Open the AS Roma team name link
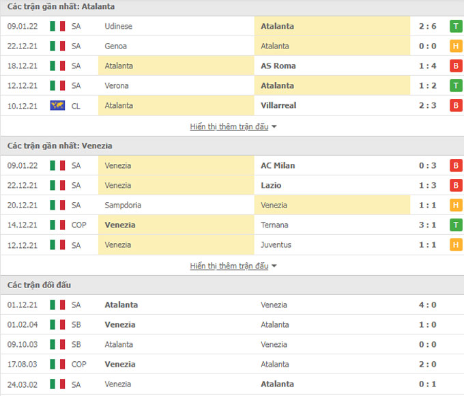The height and width of the screenshot is (396, 464). [278, 66]
